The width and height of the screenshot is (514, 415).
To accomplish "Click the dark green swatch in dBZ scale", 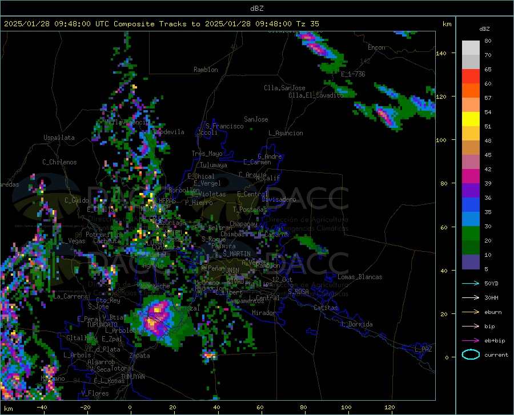I will [x=471, y=248].
